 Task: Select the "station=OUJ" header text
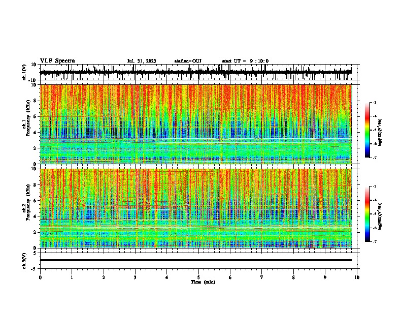pos(188,61)
